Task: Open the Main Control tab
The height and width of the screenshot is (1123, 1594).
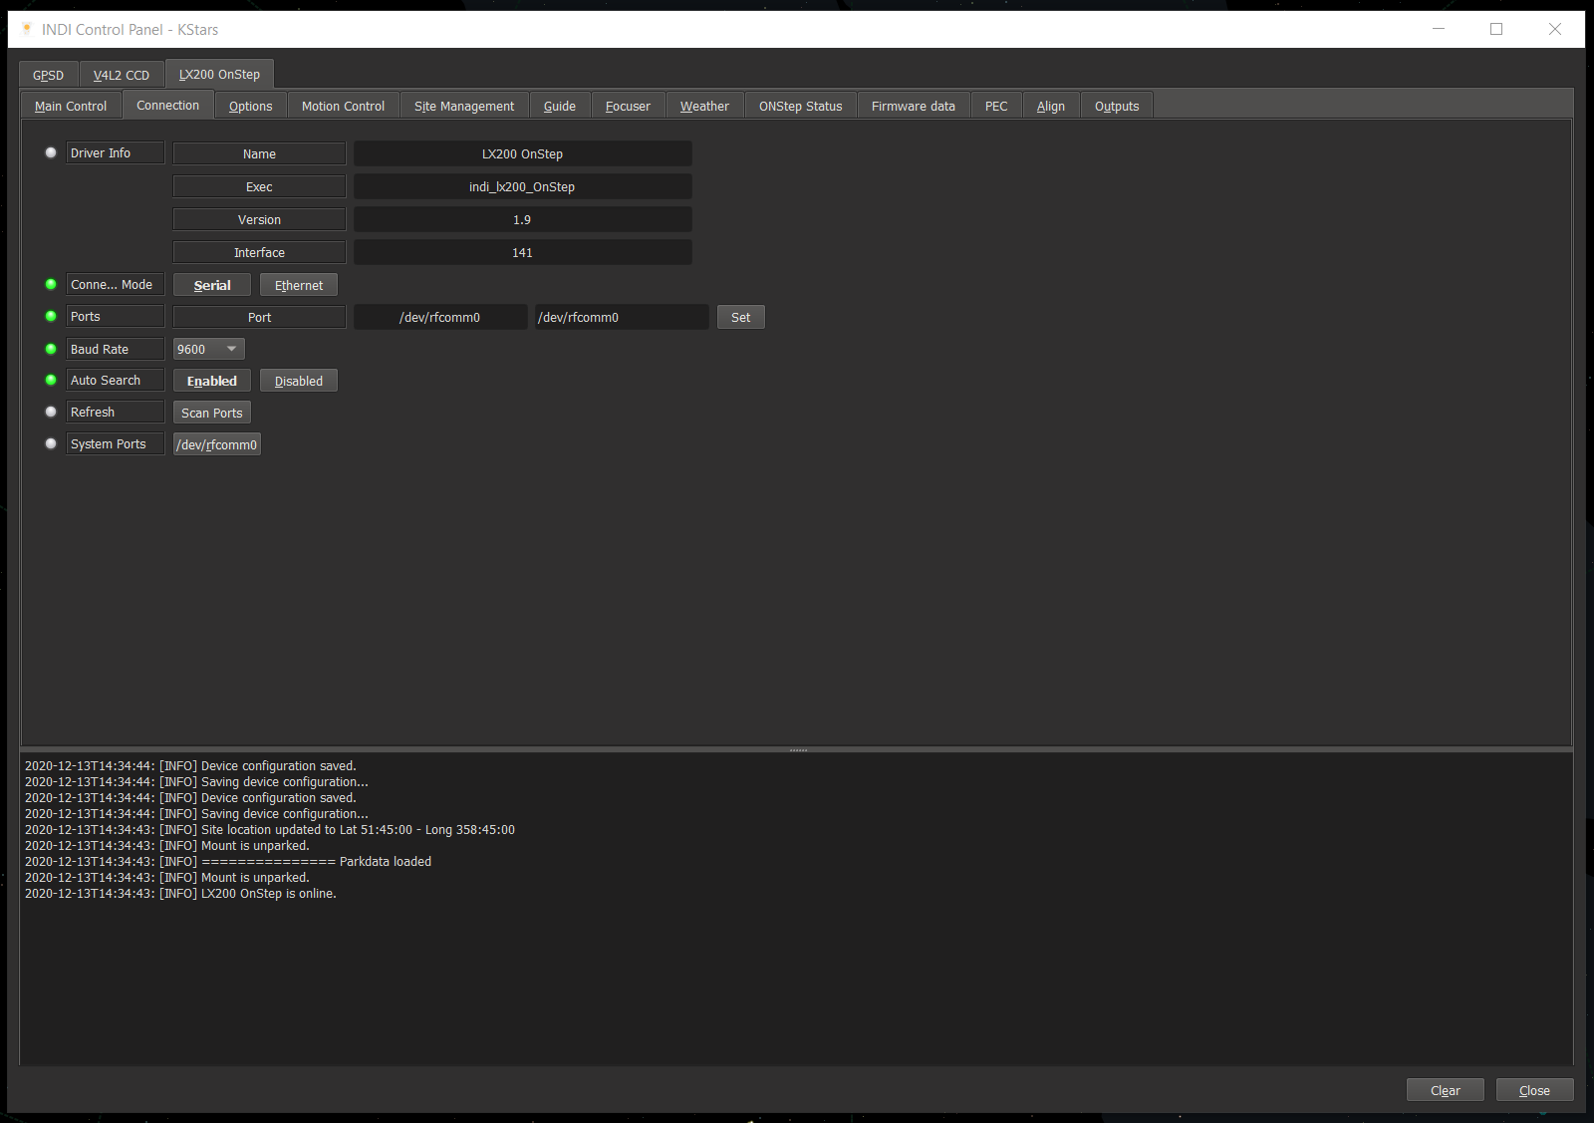Action: click(71, 107)
